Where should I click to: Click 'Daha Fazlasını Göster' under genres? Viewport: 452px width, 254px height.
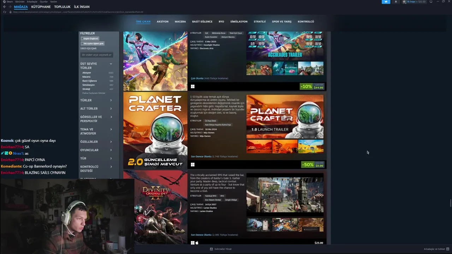click(x=94, y=93)
